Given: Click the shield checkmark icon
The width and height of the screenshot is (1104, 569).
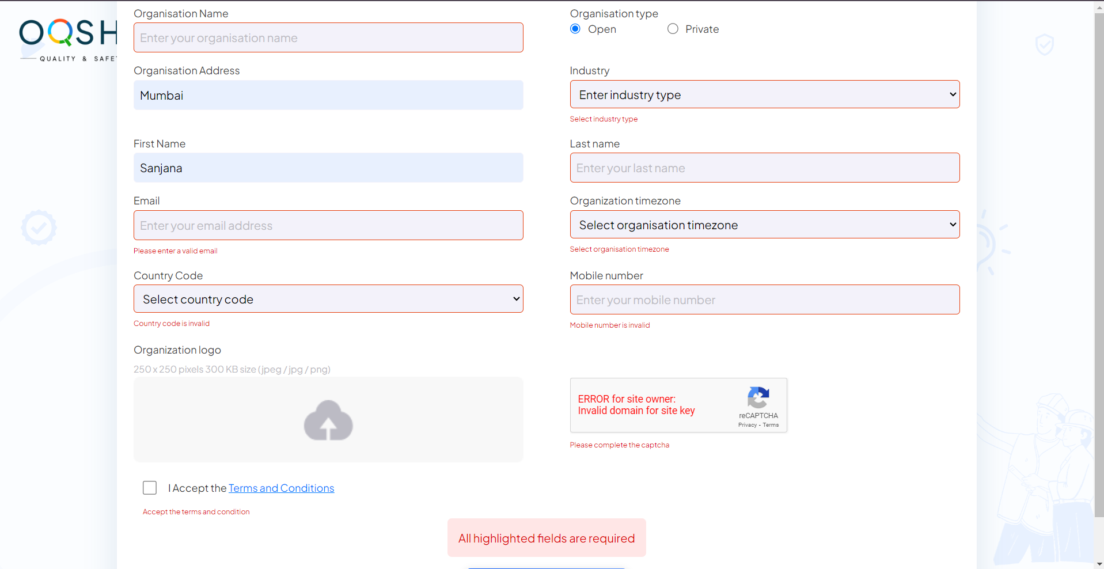Looking at the screenshot, I should coord(1044,44).
